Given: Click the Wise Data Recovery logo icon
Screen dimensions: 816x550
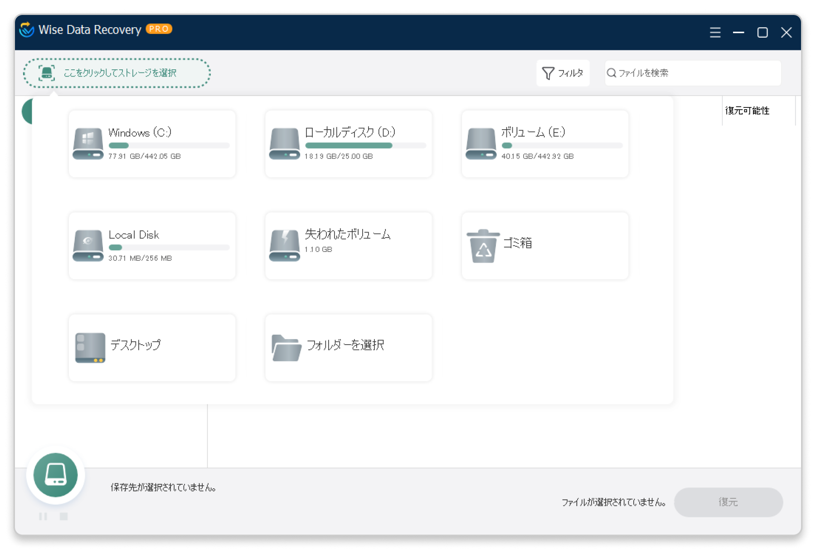Looking at the screenshot, I should click(27, 30).
